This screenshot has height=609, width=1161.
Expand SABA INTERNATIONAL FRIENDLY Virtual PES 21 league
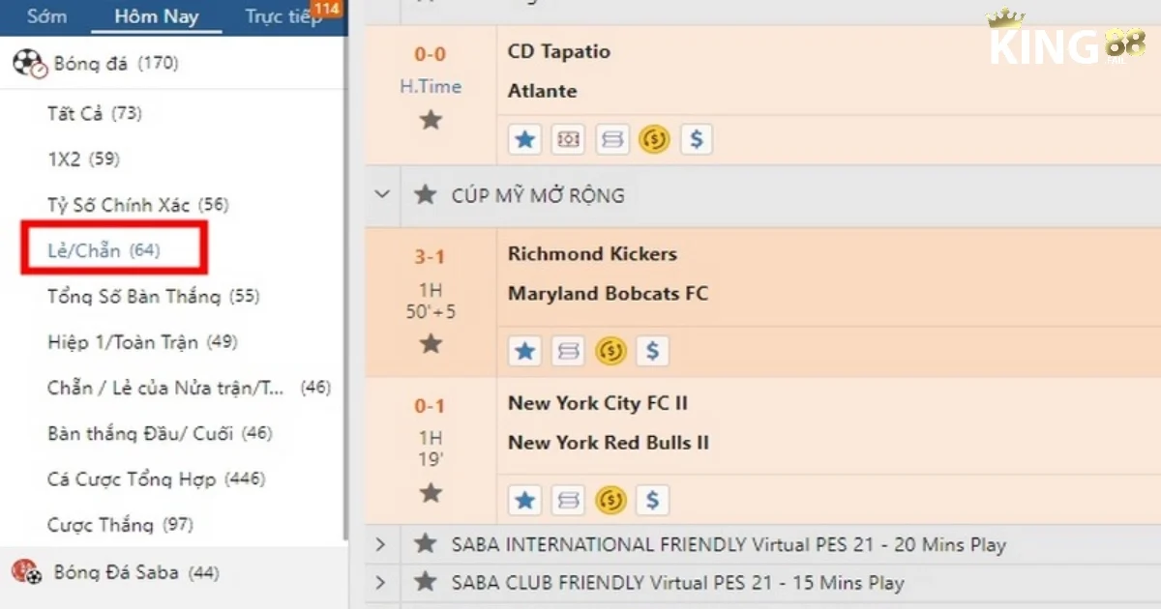pyautogui.click(x=380, y=544)
